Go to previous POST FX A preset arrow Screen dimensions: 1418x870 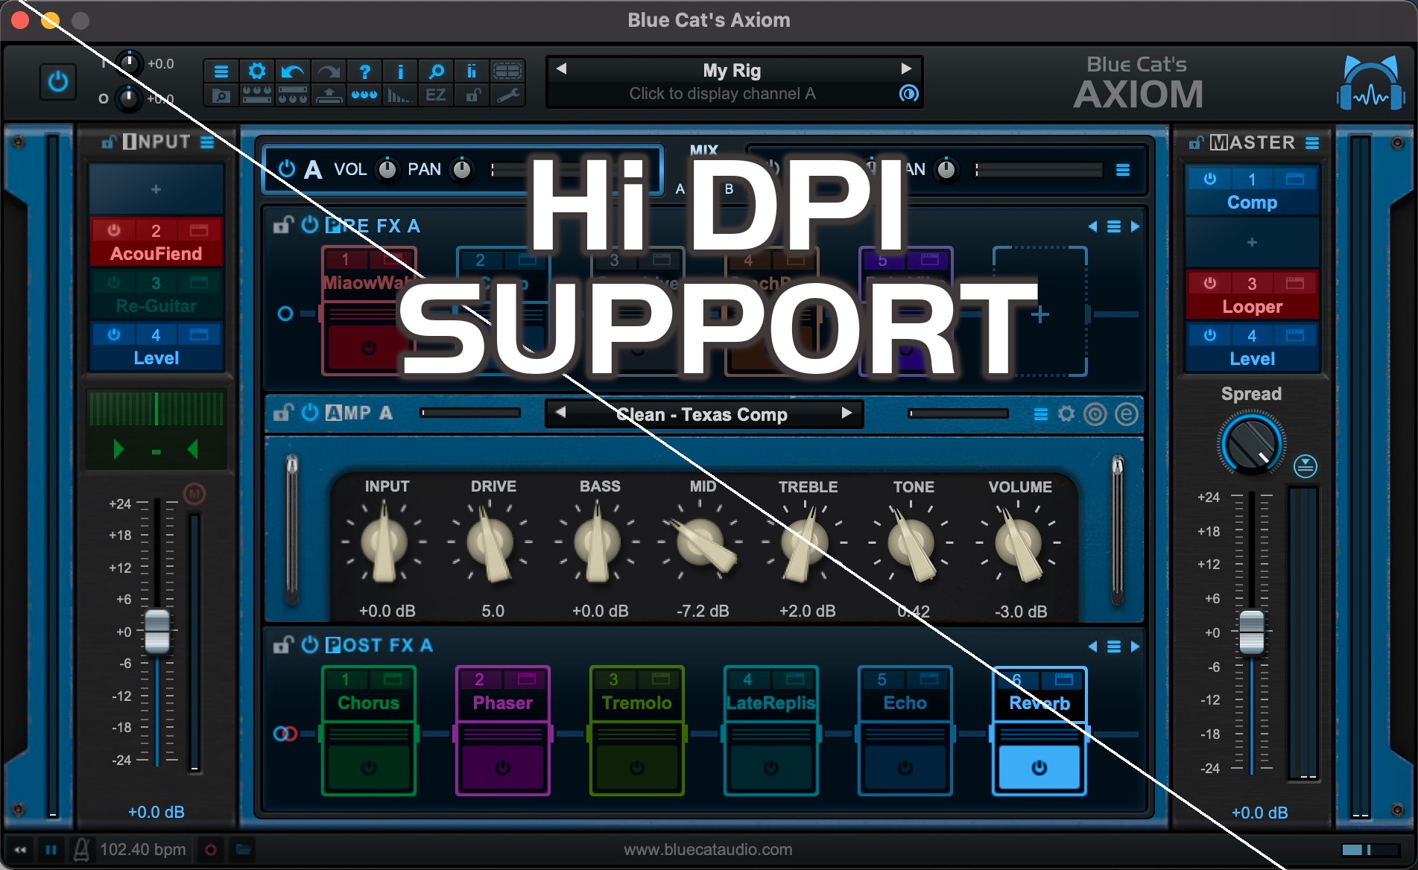1092,647
